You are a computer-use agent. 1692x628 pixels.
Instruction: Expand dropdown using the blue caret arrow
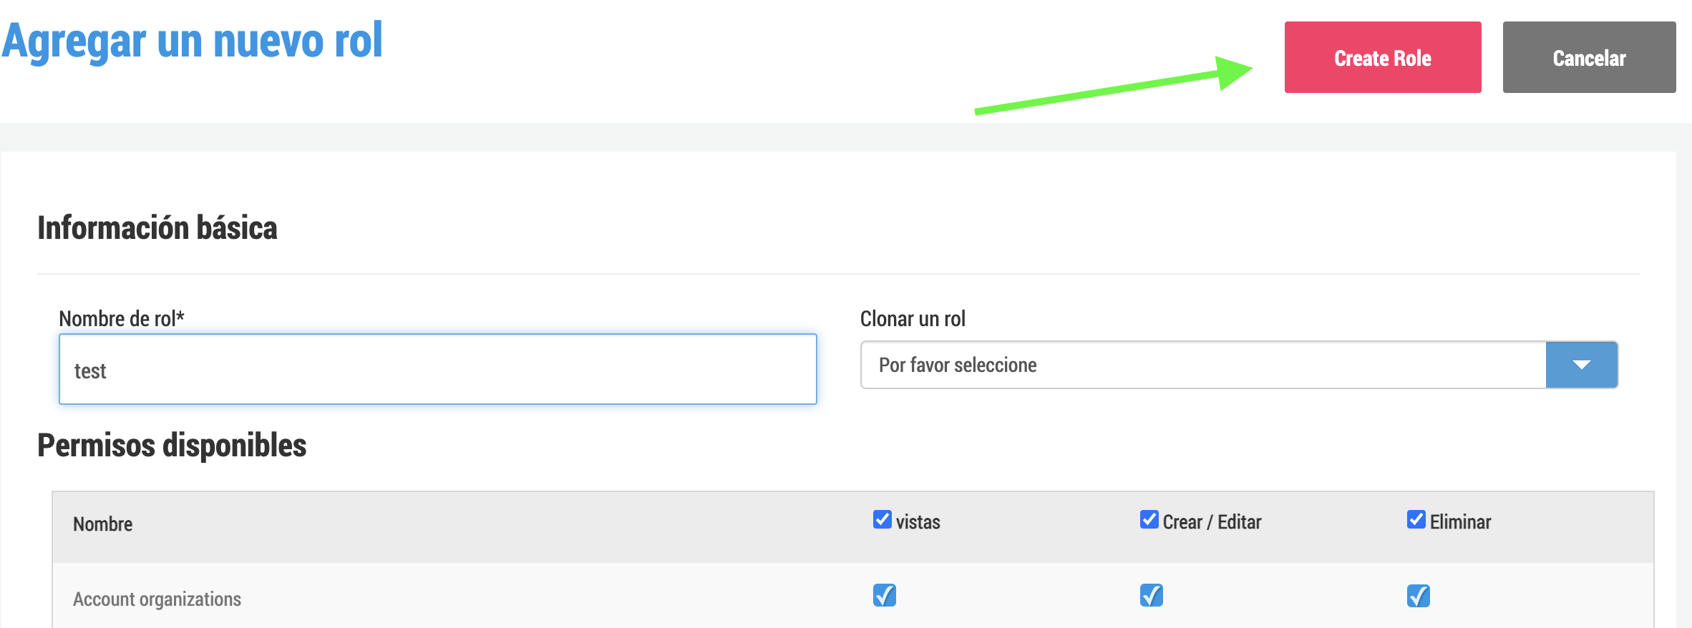point(1581,365)
